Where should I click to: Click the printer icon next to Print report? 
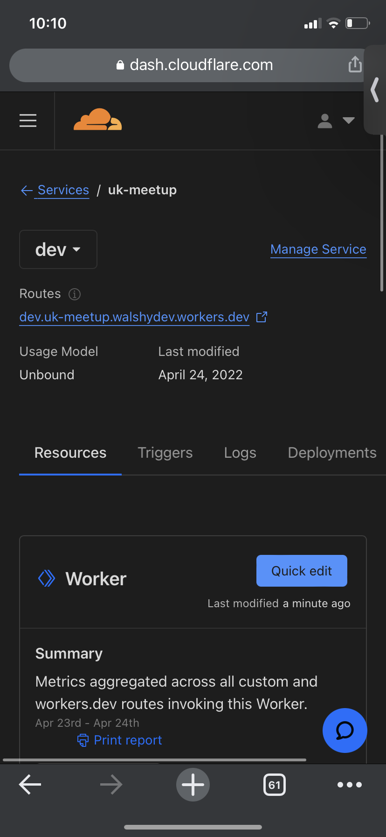[83, 739]
